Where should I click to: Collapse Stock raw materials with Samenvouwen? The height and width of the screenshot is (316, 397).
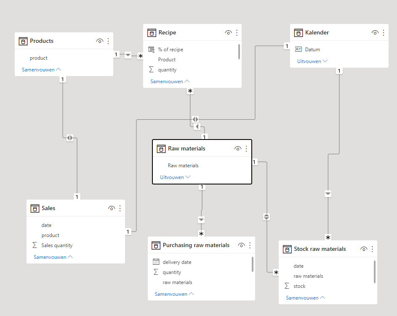tap(305, 298)
